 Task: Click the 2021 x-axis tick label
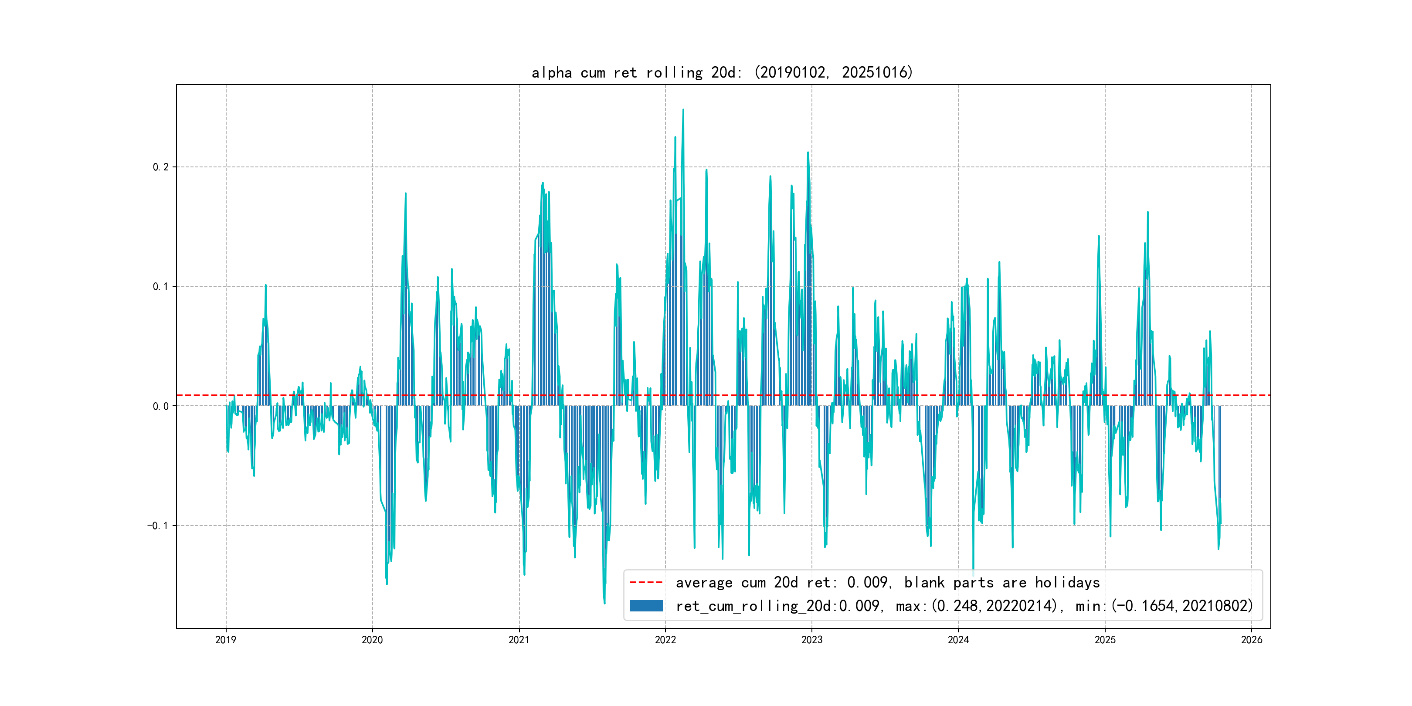[519, 640]
